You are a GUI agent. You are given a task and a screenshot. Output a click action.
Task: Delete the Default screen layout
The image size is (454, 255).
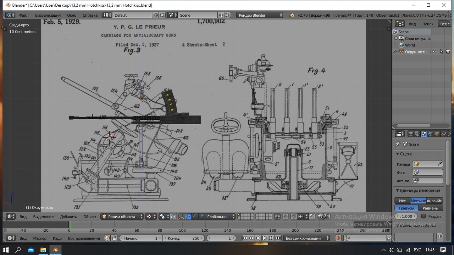(x=162, y=15)
